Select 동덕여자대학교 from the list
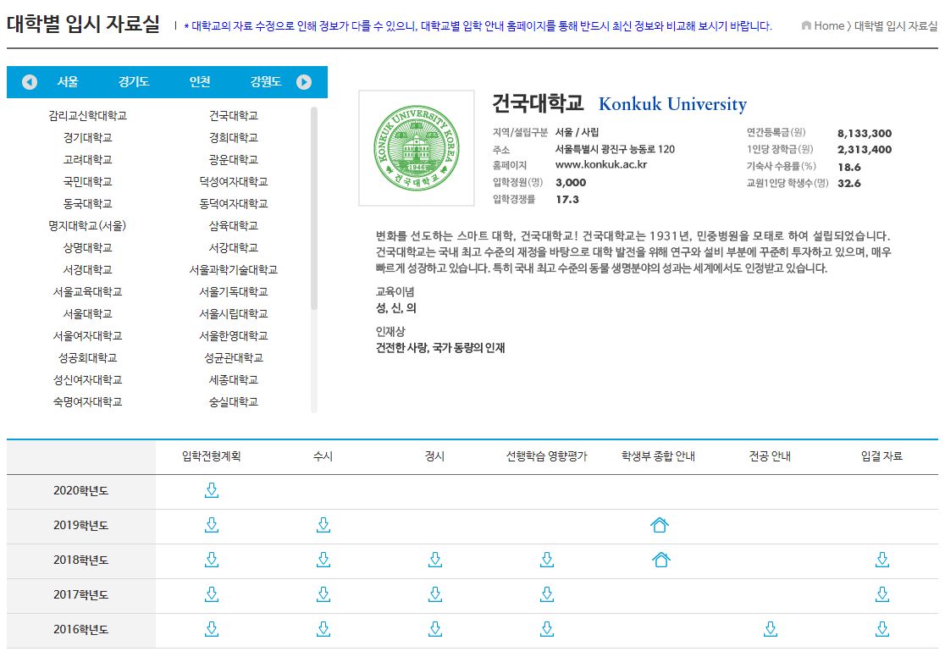The height and width of the screenshot is (657, 945). pyautogui.click(x=234, y=204)
